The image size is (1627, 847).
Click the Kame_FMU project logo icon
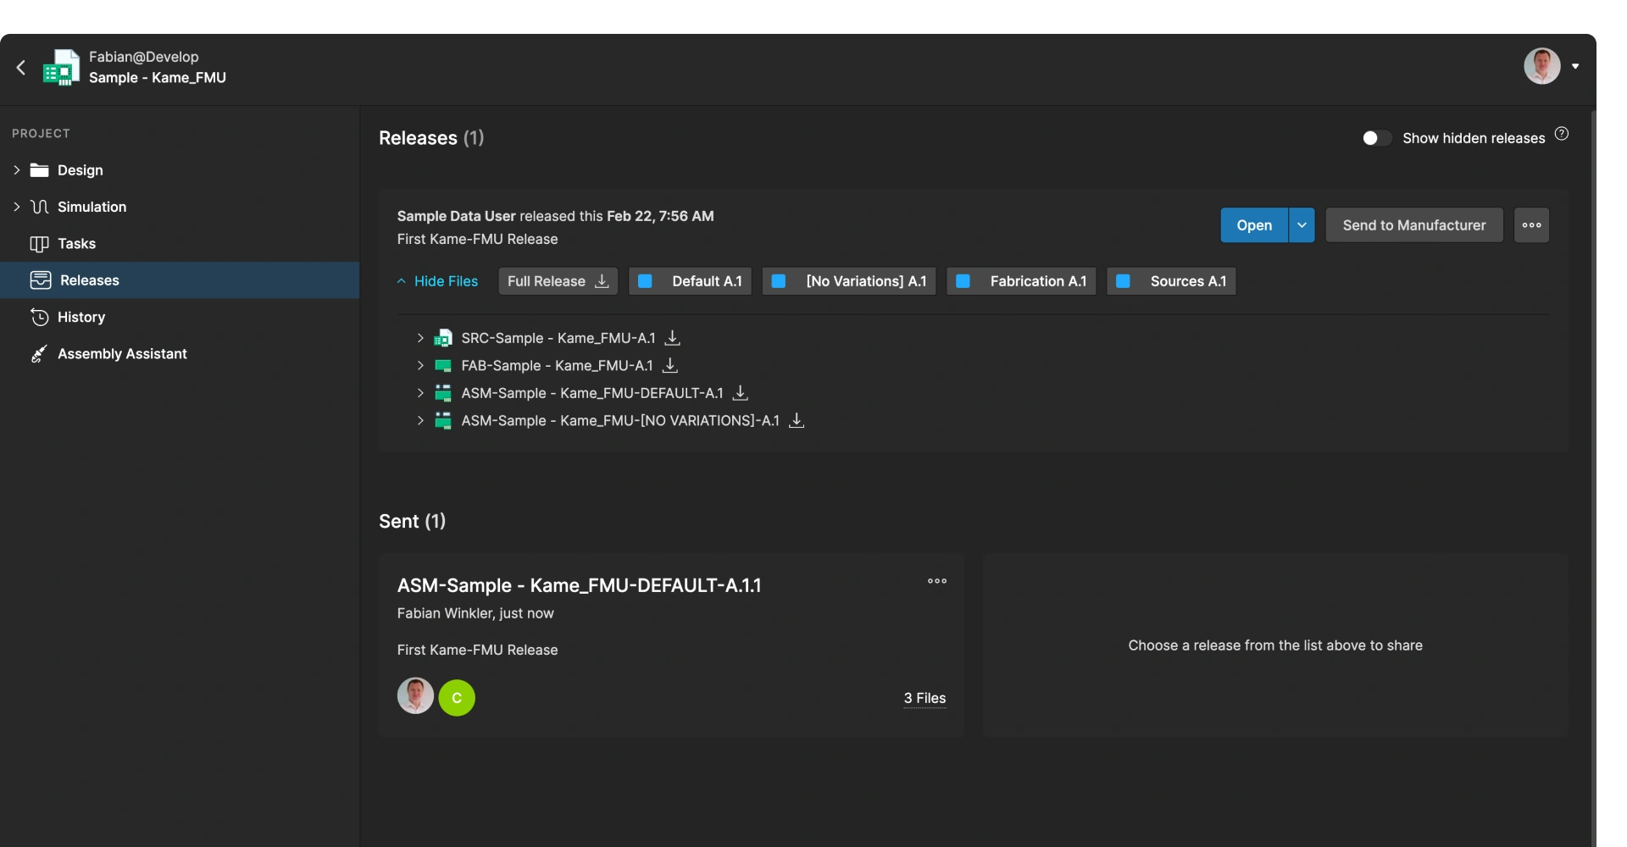click(61, 68)
